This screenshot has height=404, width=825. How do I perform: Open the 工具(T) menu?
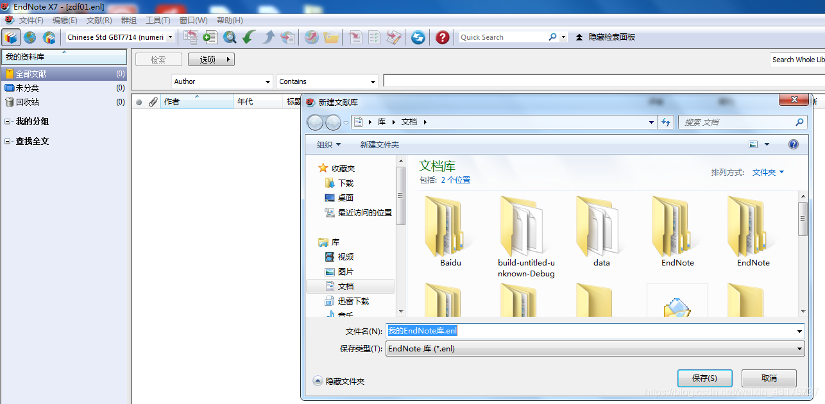[x=158, y=21]
